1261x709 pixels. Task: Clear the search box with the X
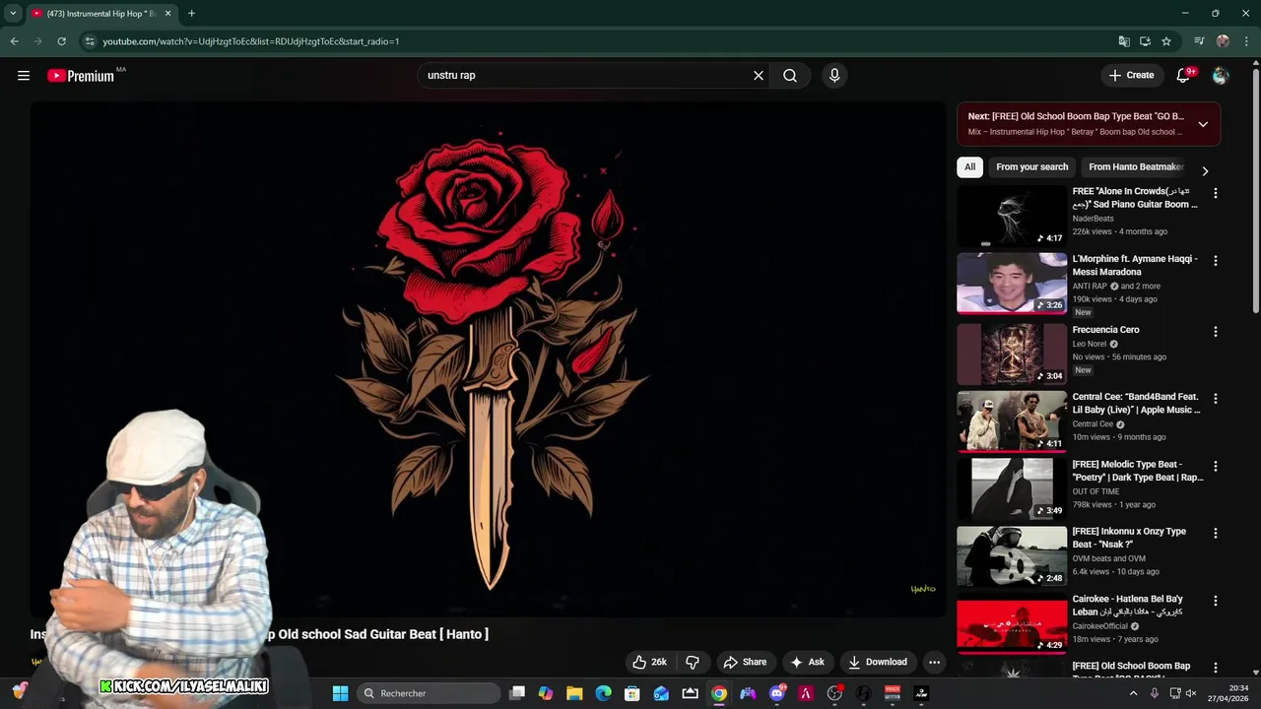pos(759,75)
